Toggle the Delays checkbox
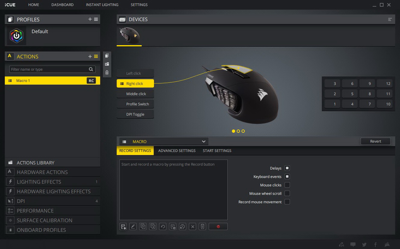 [x=287, y=168]
